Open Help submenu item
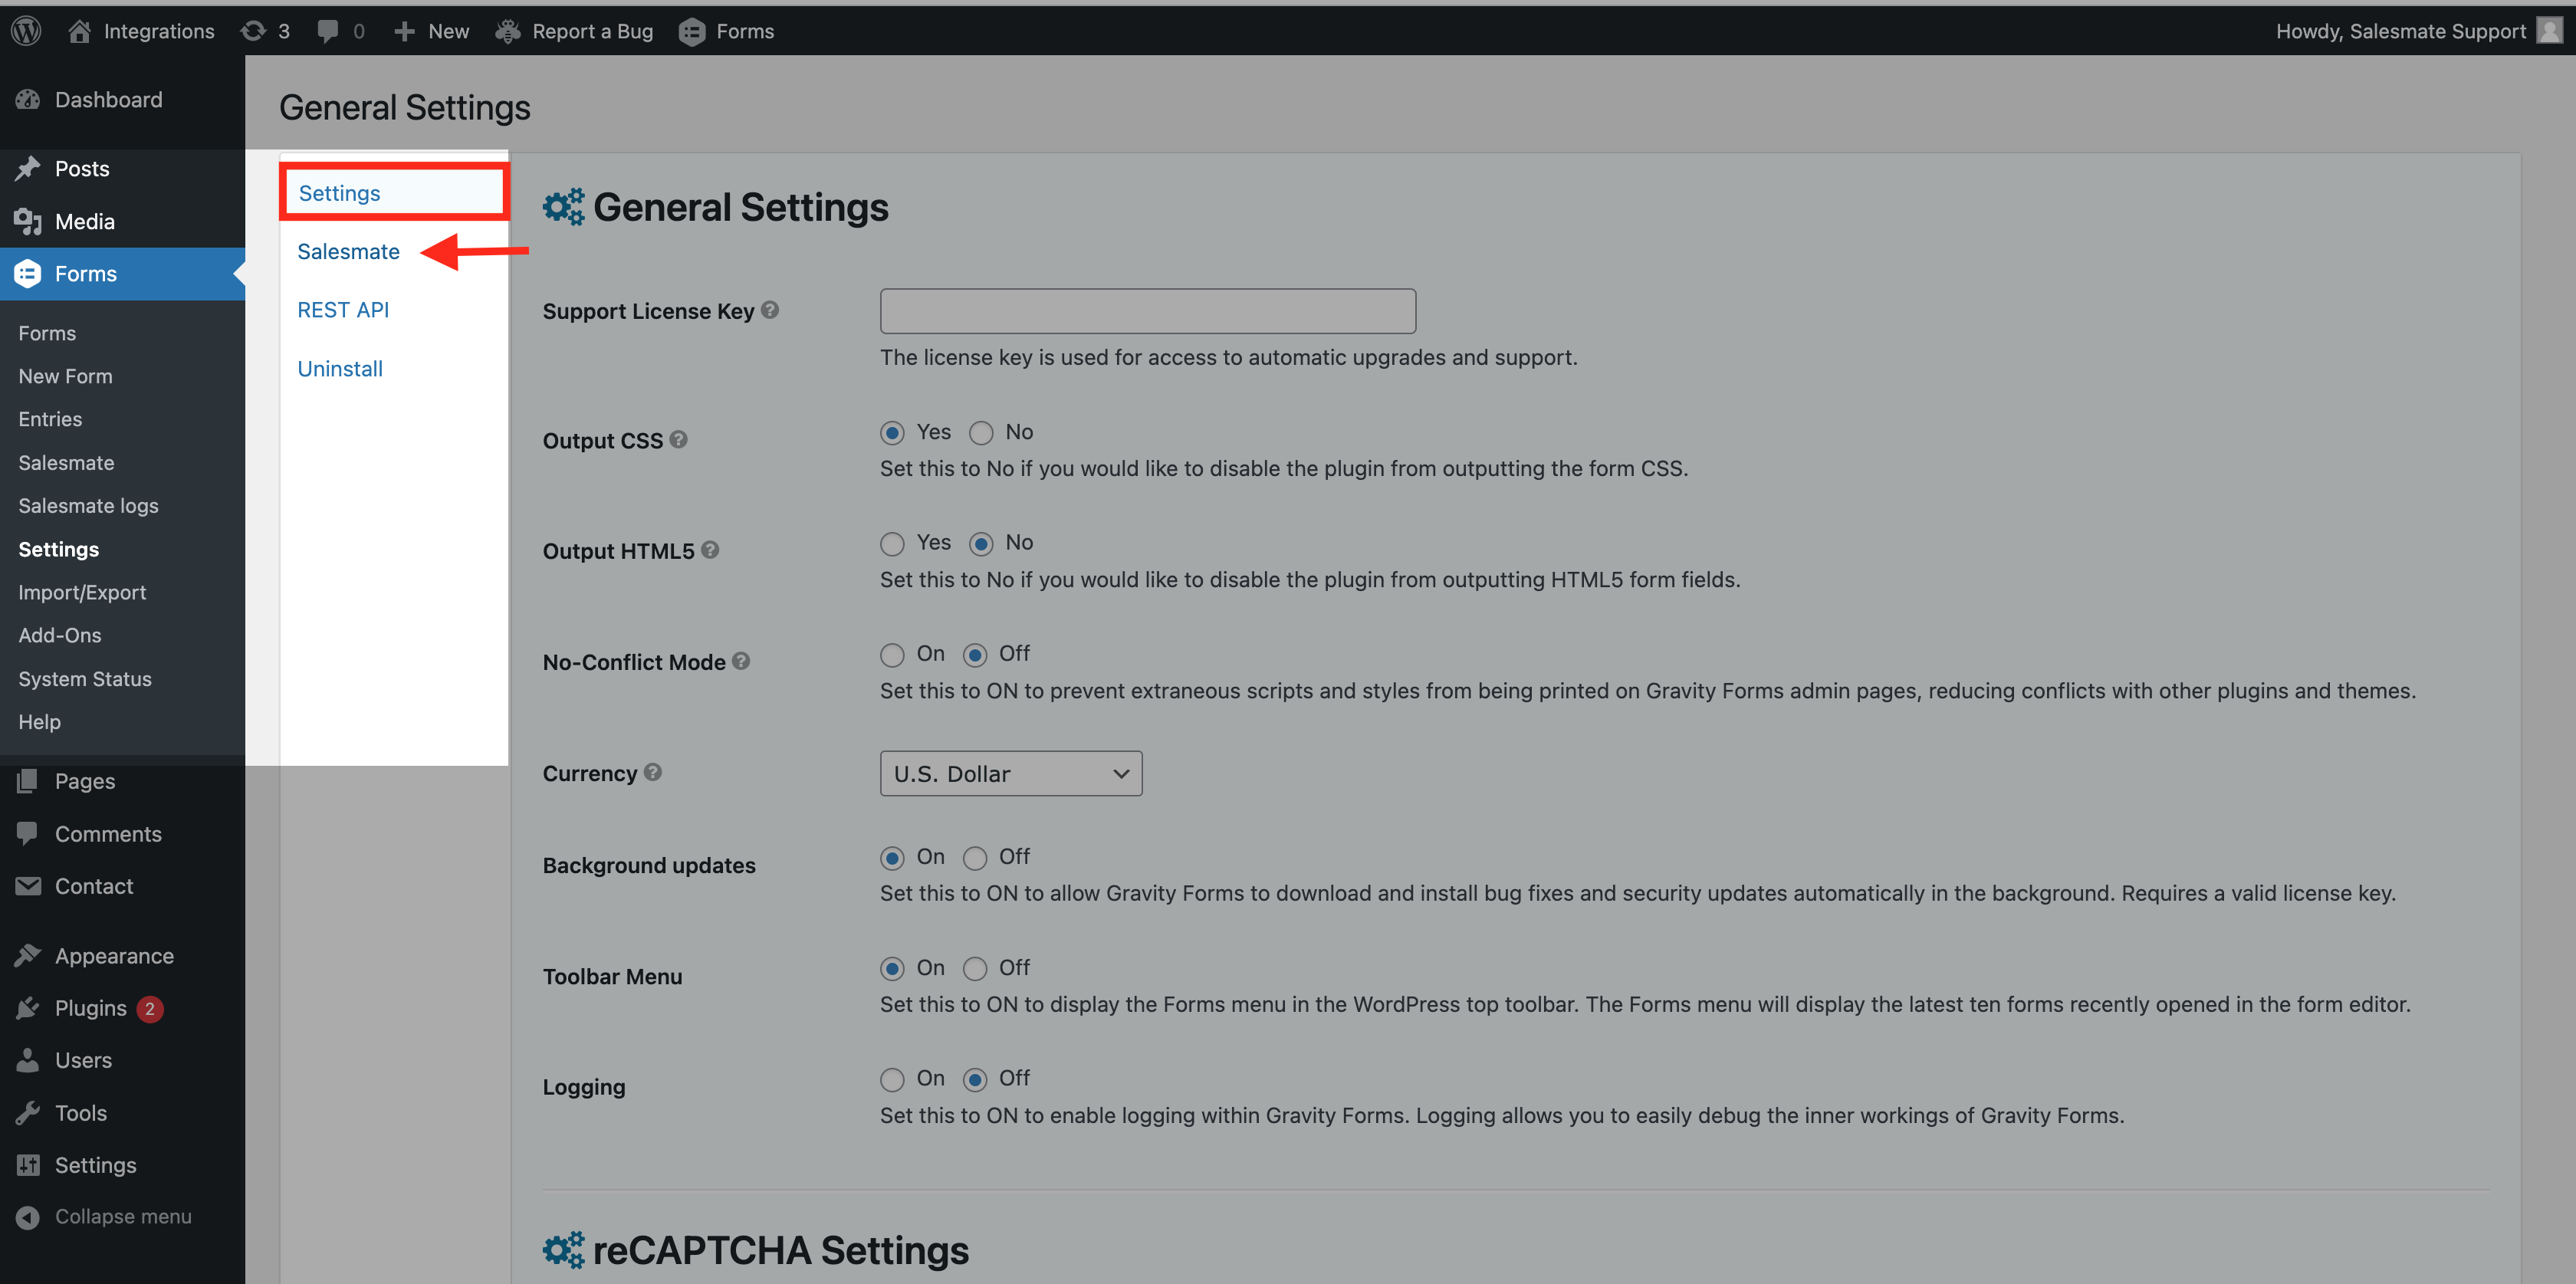The image size is (2576, 1284). 39,722
